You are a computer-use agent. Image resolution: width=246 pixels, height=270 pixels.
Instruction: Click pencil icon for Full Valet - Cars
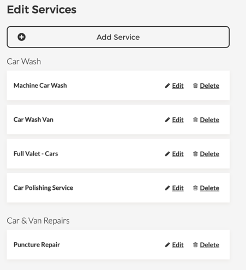(167, 154)
